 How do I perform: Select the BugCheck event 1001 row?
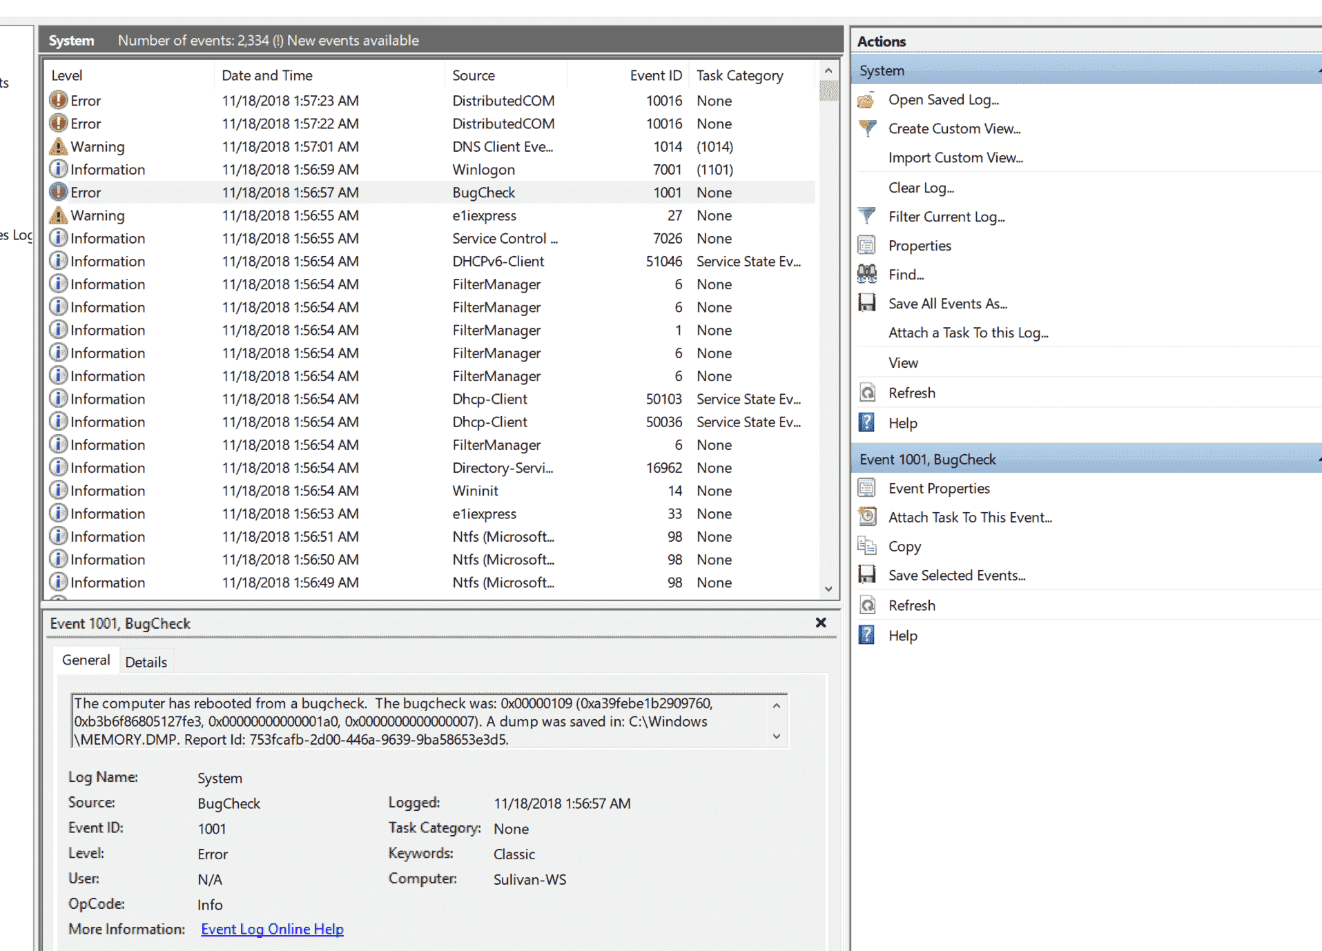431,193
